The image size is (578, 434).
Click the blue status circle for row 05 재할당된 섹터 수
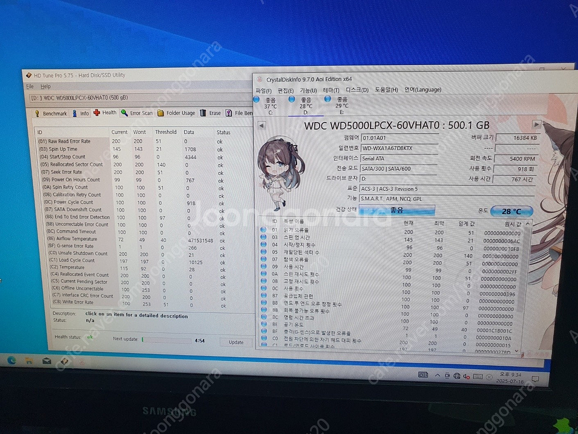click(264, 252)
